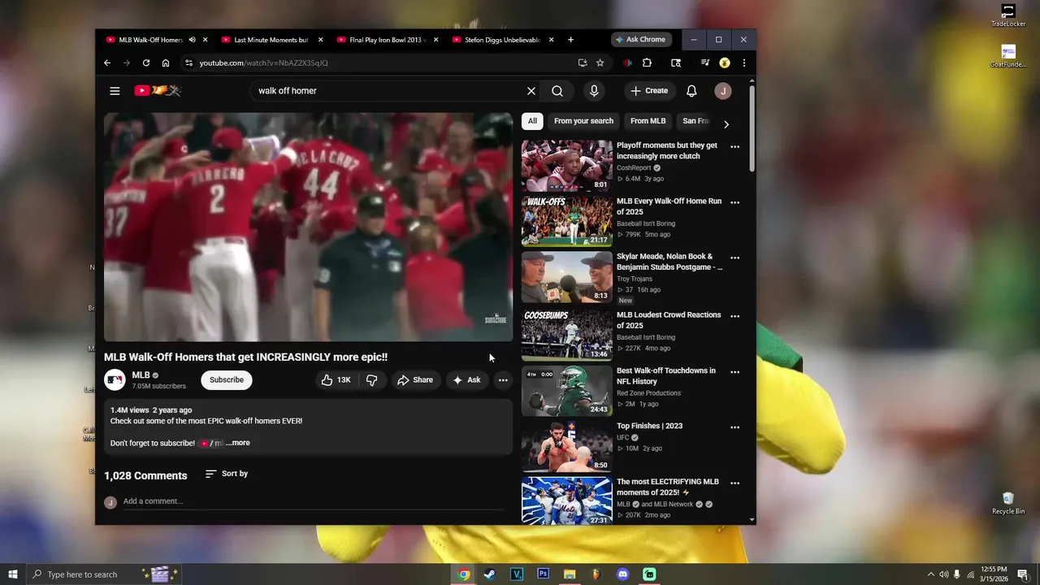Like the video with 13K likes

coord(336,380)
